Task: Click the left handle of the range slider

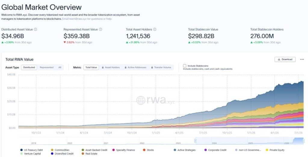Action: (x=195, y=141)
